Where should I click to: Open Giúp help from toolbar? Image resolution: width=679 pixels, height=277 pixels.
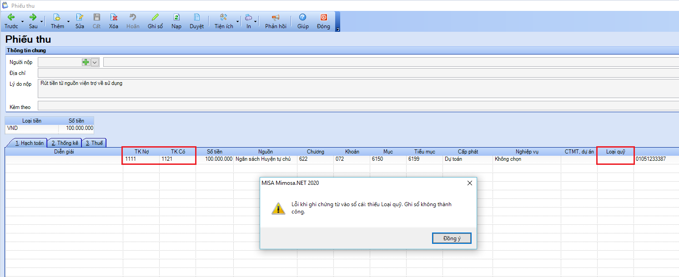coord(303,18)
